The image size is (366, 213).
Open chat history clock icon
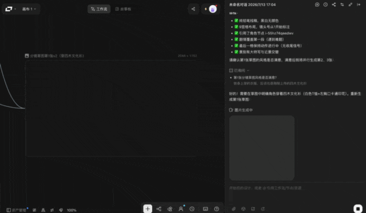pyautogui.click(x=325, y=5)
